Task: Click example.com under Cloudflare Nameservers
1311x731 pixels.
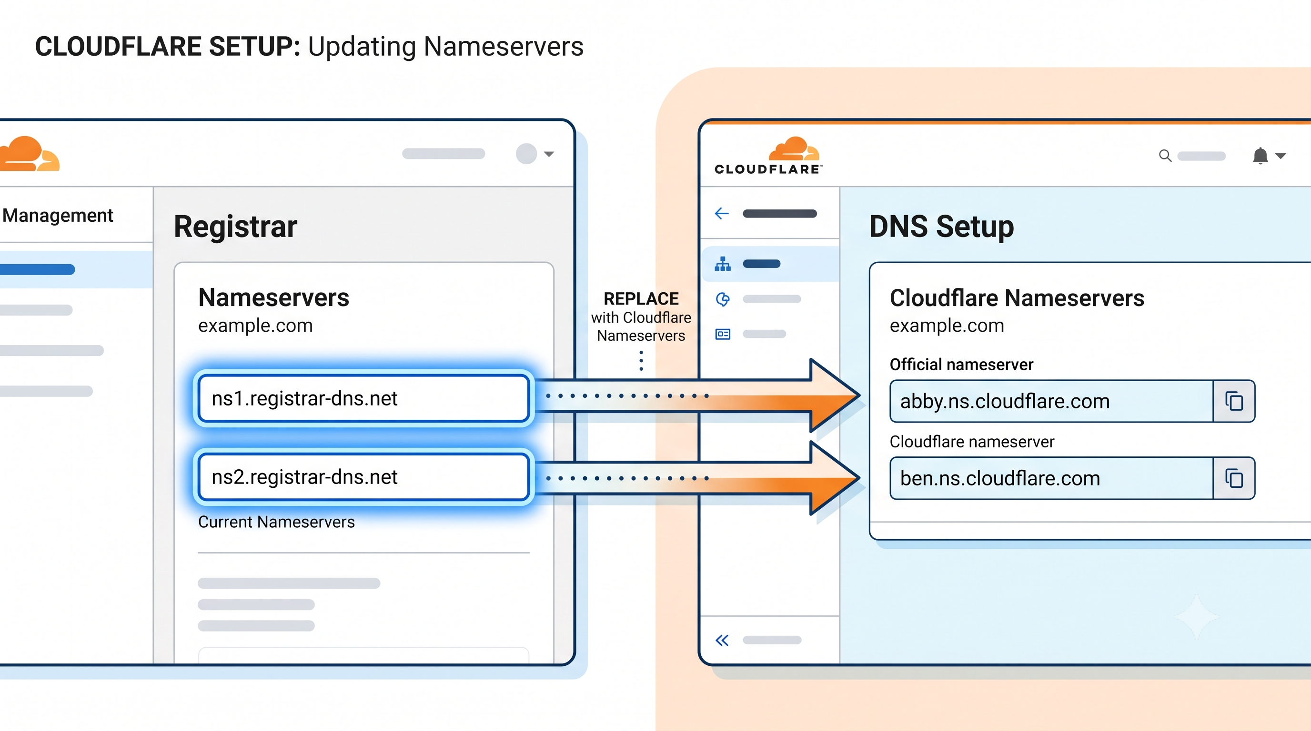Action: coord(947,326)
